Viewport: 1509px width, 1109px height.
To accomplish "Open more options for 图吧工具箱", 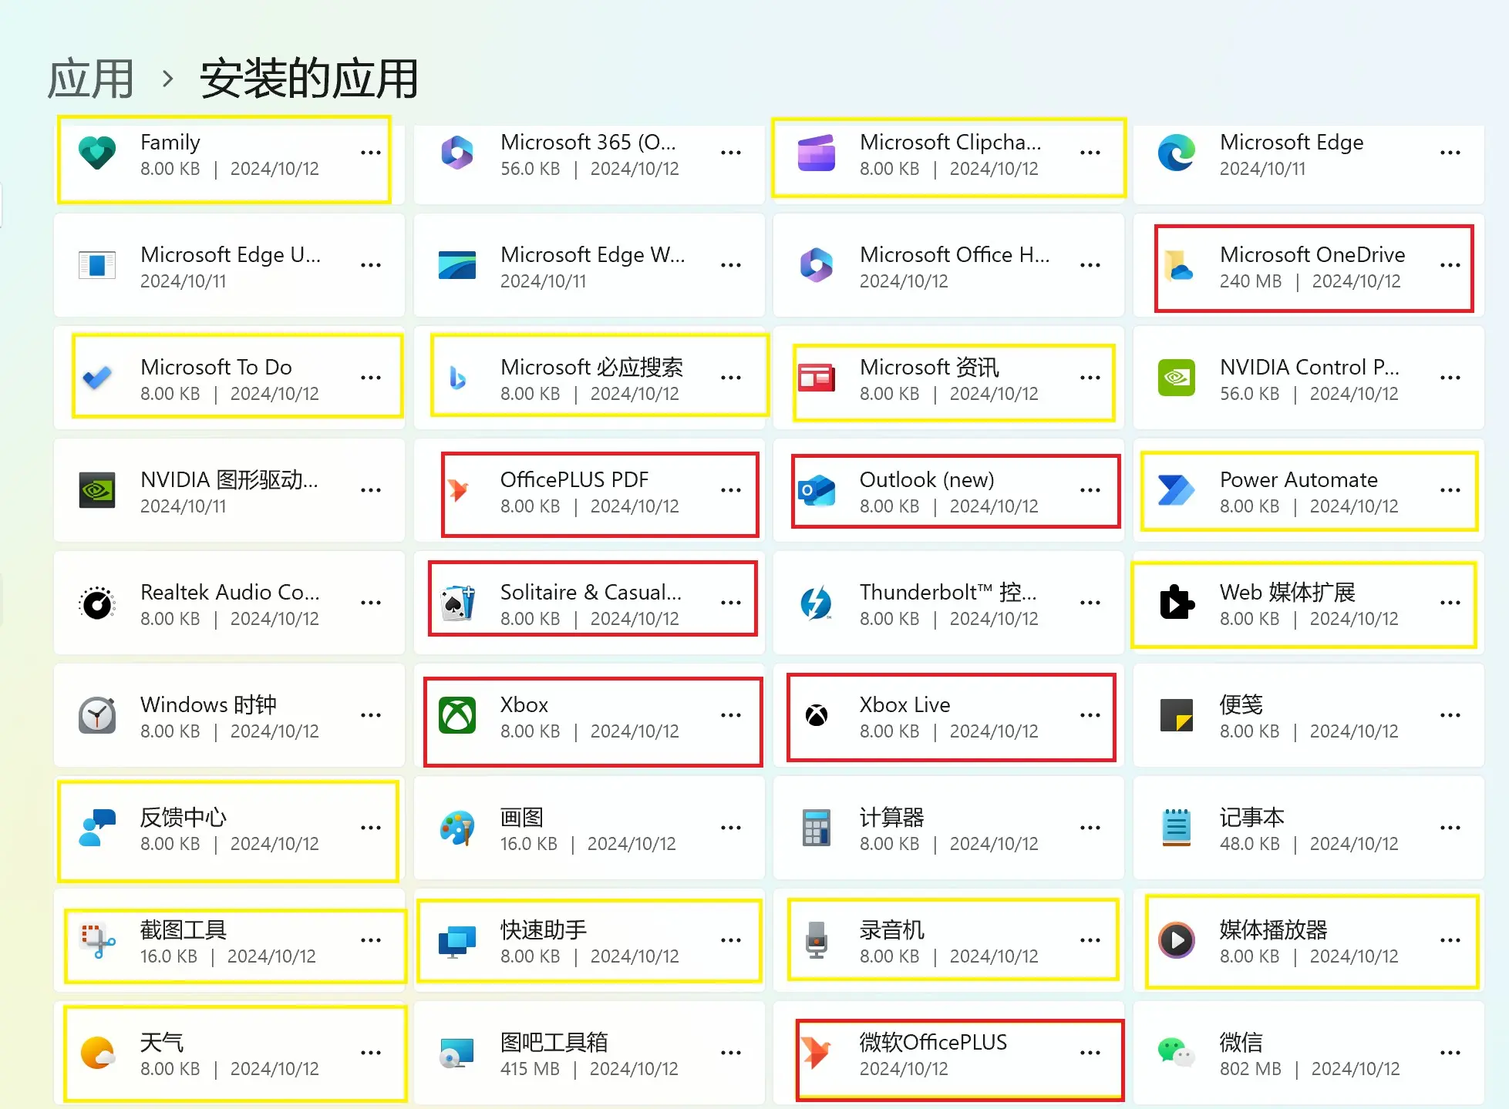I will tap(731, 1053).
